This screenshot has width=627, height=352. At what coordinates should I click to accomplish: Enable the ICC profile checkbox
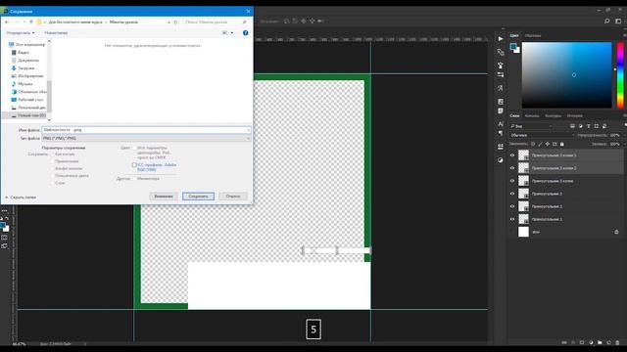[x=134, y=165]
